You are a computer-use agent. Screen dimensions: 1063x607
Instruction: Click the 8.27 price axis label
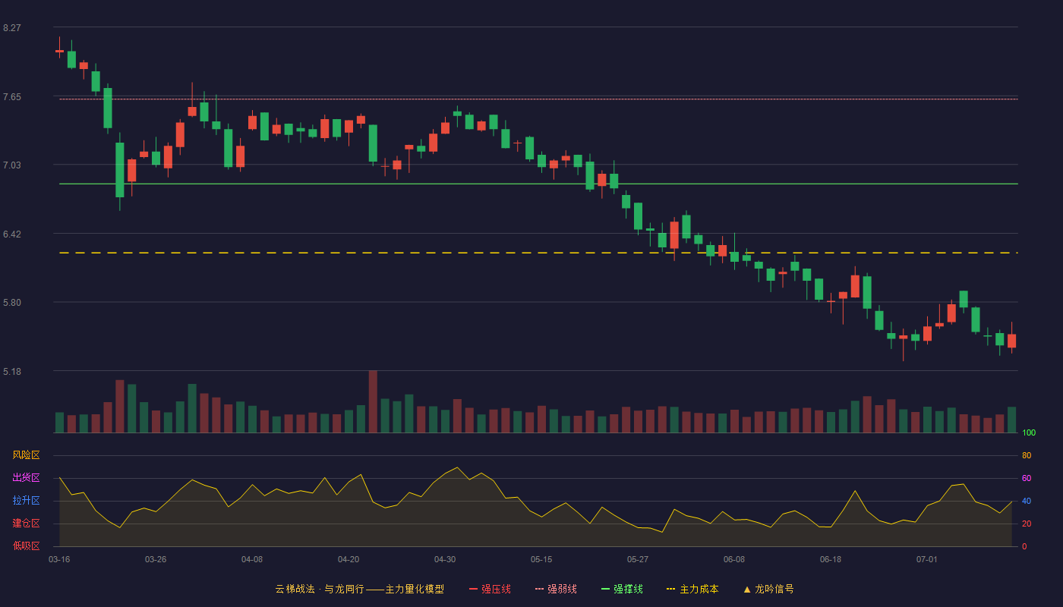pos(12,28)
